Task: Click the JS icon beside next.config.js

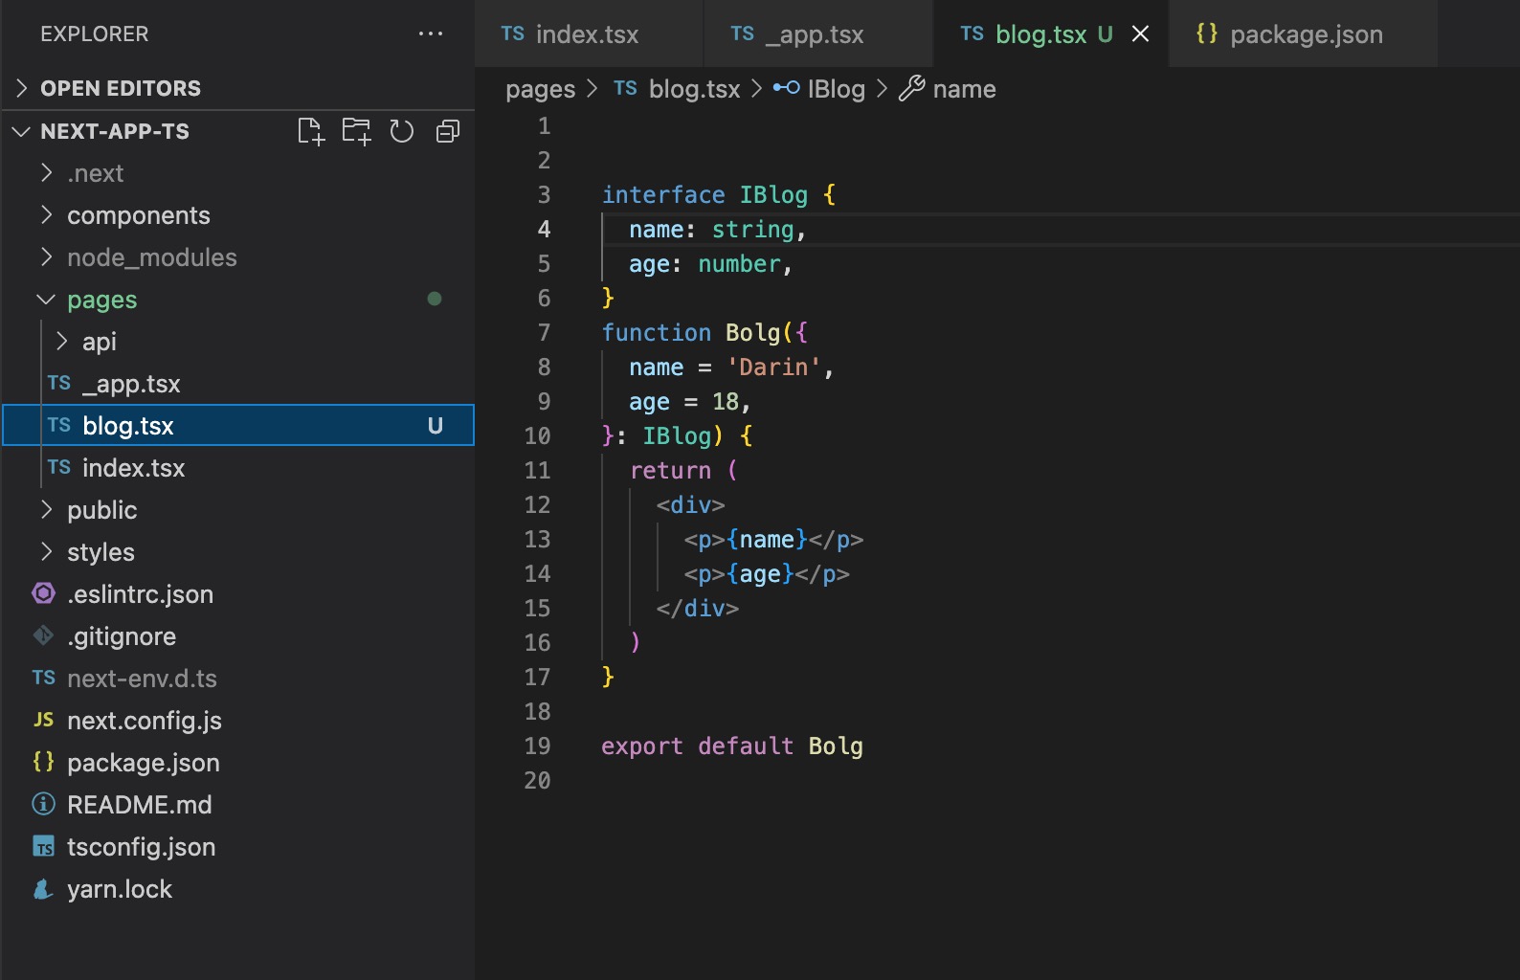Action: click(x=43, y=720)
